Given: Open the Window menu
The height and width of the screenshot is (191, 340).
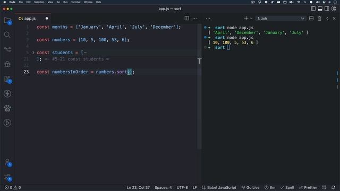Looking at the screenshot, I should (88, 2).
